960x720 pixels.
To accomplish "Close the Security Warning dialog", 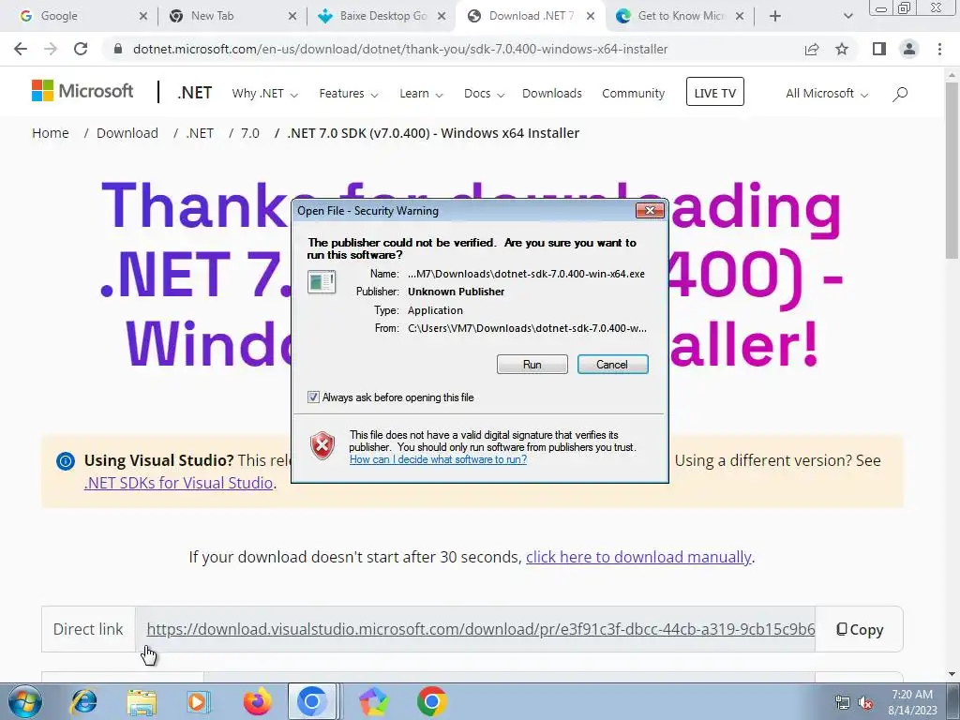I will click(650, 211).
